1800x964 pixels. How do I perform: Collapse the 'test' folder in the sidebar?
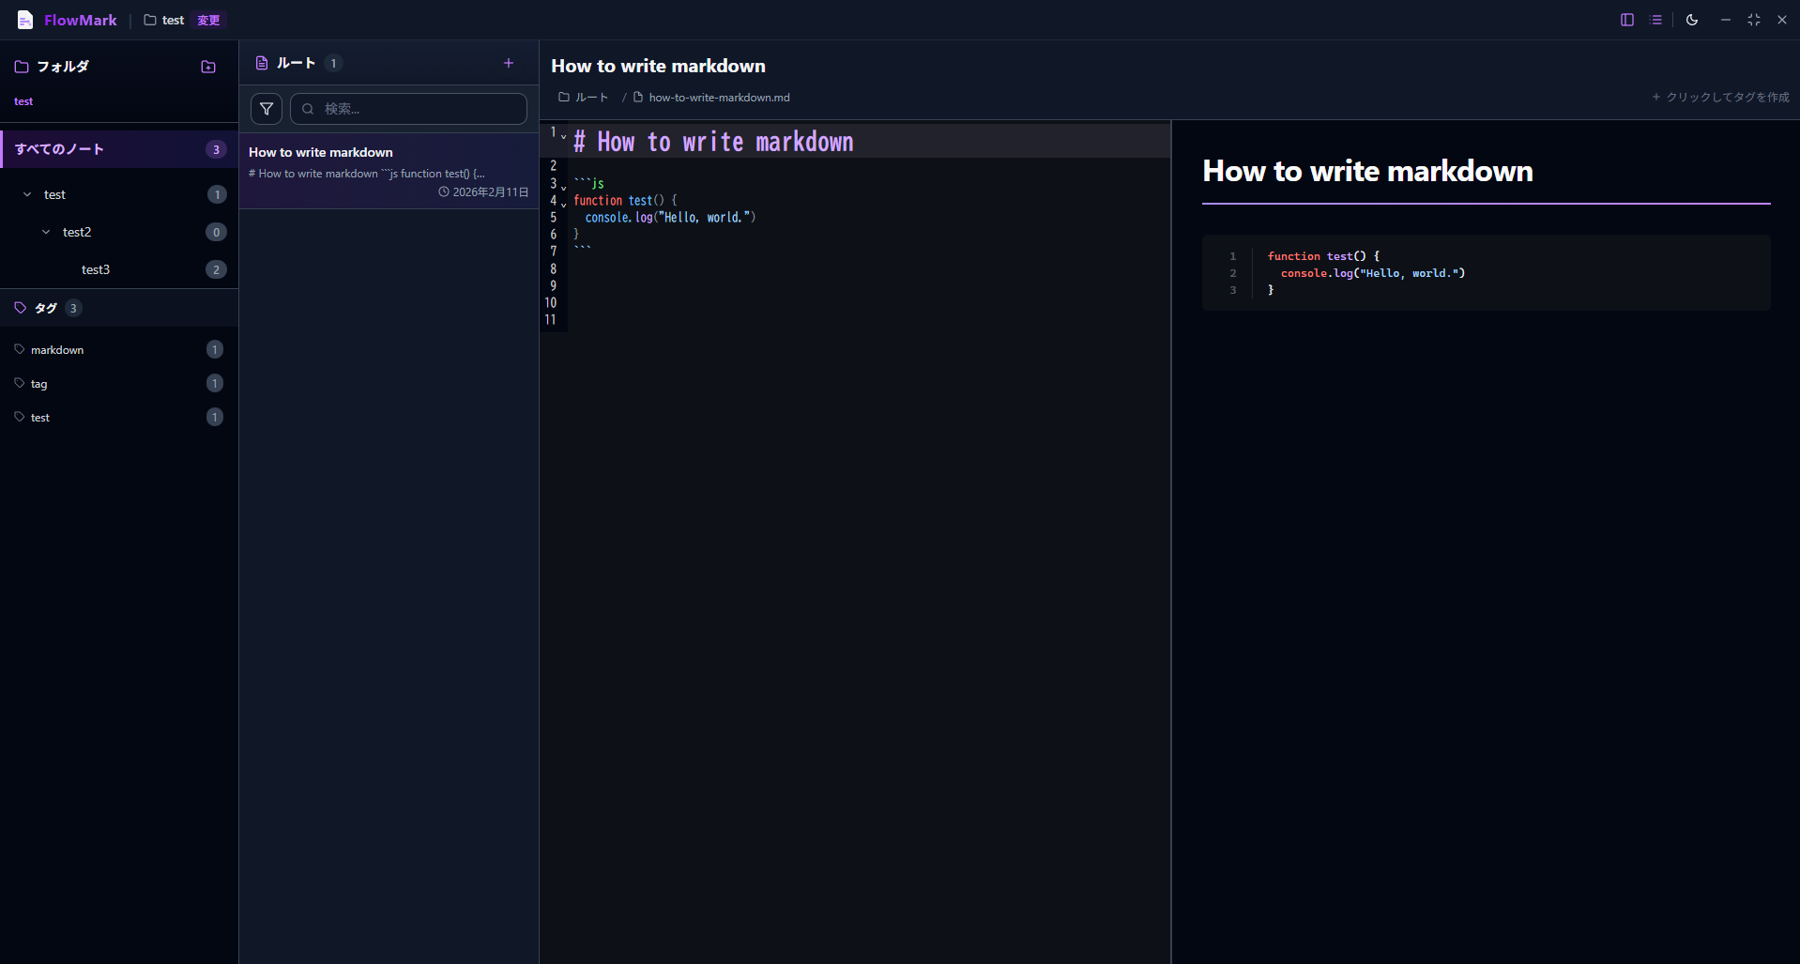(26, 194)
